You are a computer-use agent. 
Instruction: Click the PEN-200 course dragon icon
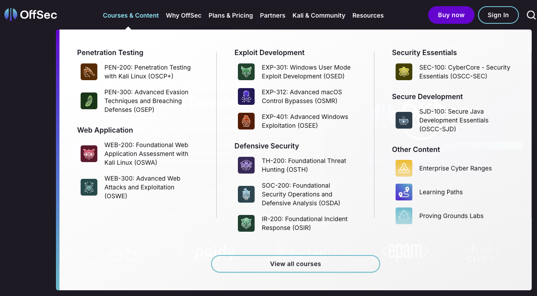[x=89, y=72]
